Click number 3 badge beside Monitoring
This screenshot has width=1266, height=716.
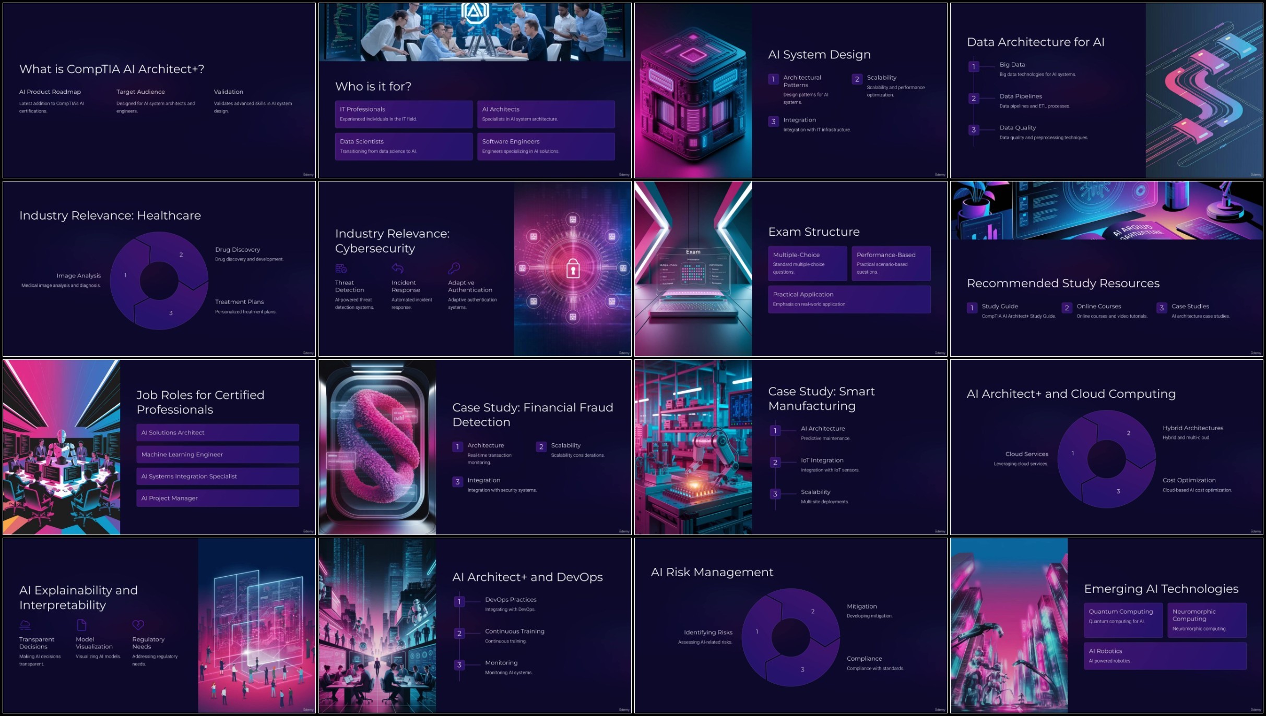459,665
